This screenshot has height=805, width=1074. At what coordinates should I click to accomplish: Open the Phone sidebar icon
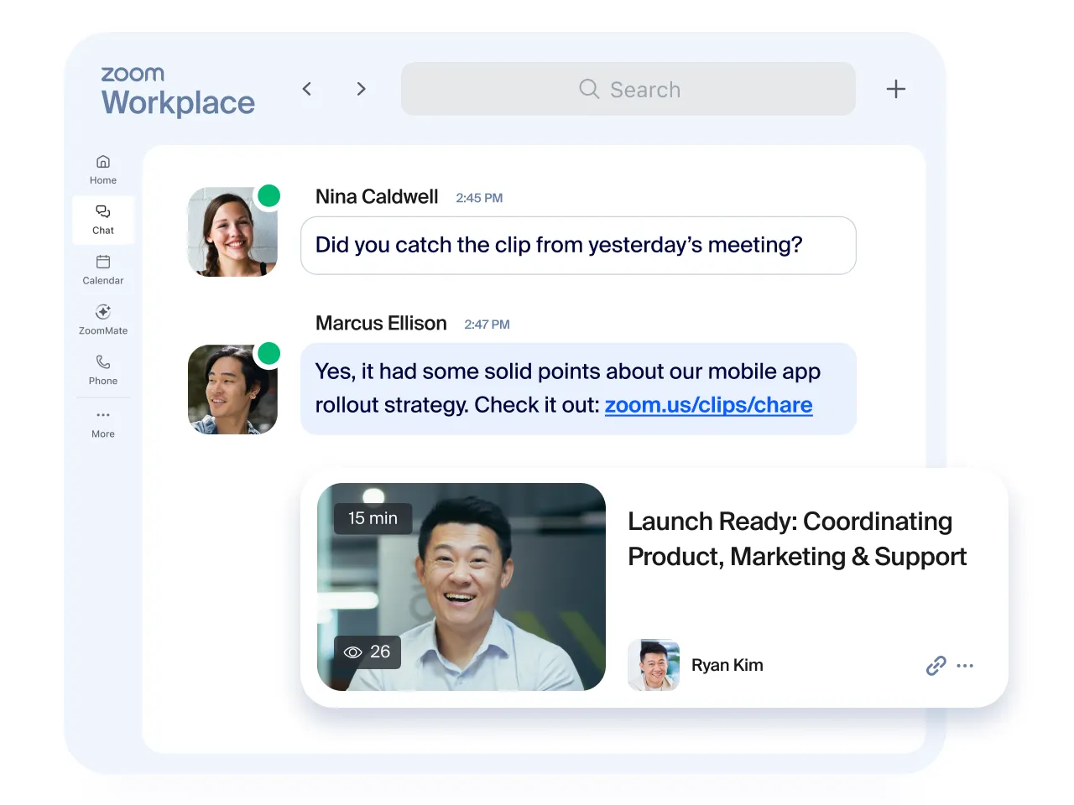coord(103,370)
